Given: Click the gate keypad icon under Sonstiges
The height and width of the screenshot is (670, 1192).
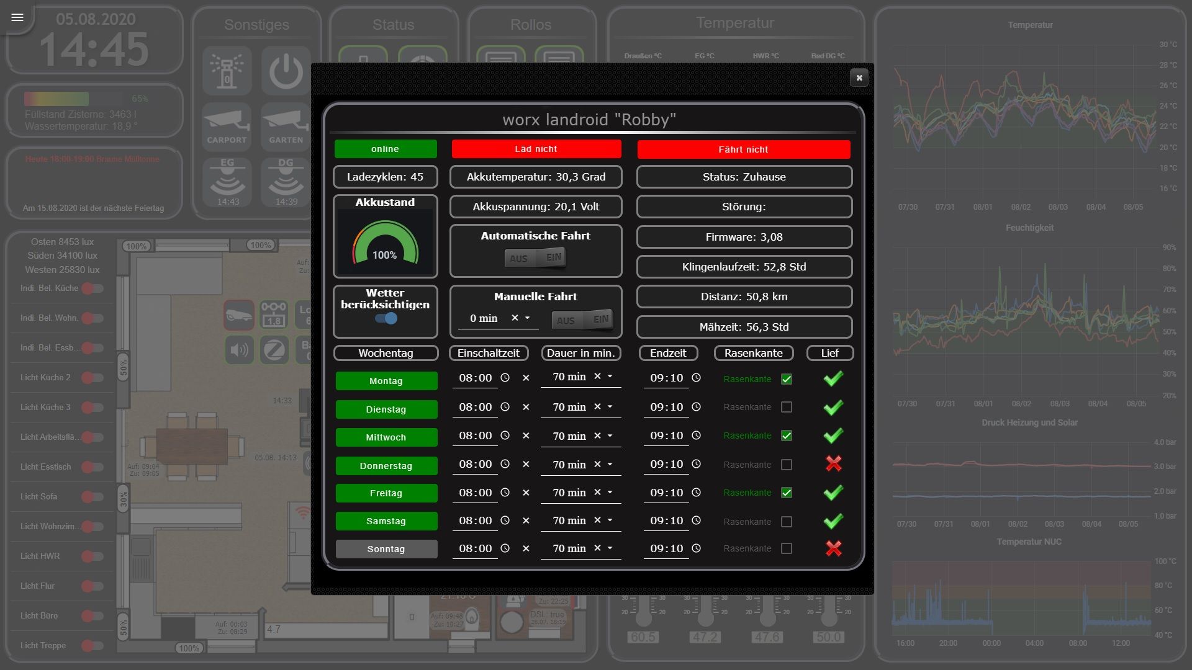Looking at the screenshot, I should click(227, 71).
